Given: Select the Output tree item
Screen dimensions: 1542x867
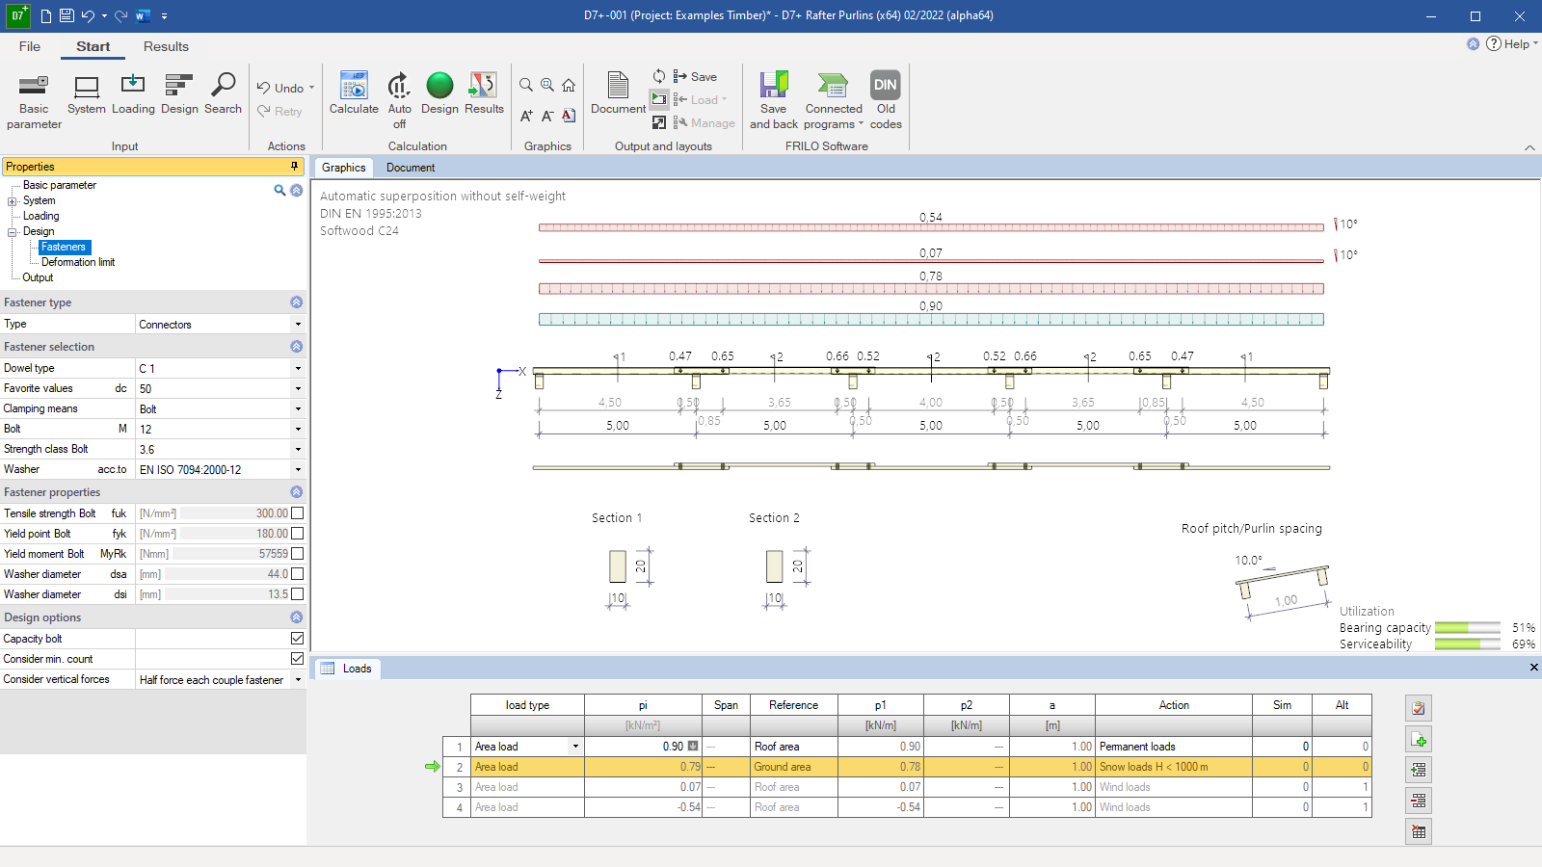Looking at the screenshot, I should (38, 277).
